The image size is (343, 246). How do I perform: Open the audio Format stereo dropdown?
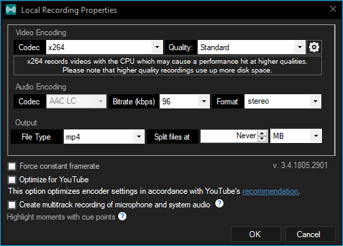(x=283, y=102)
